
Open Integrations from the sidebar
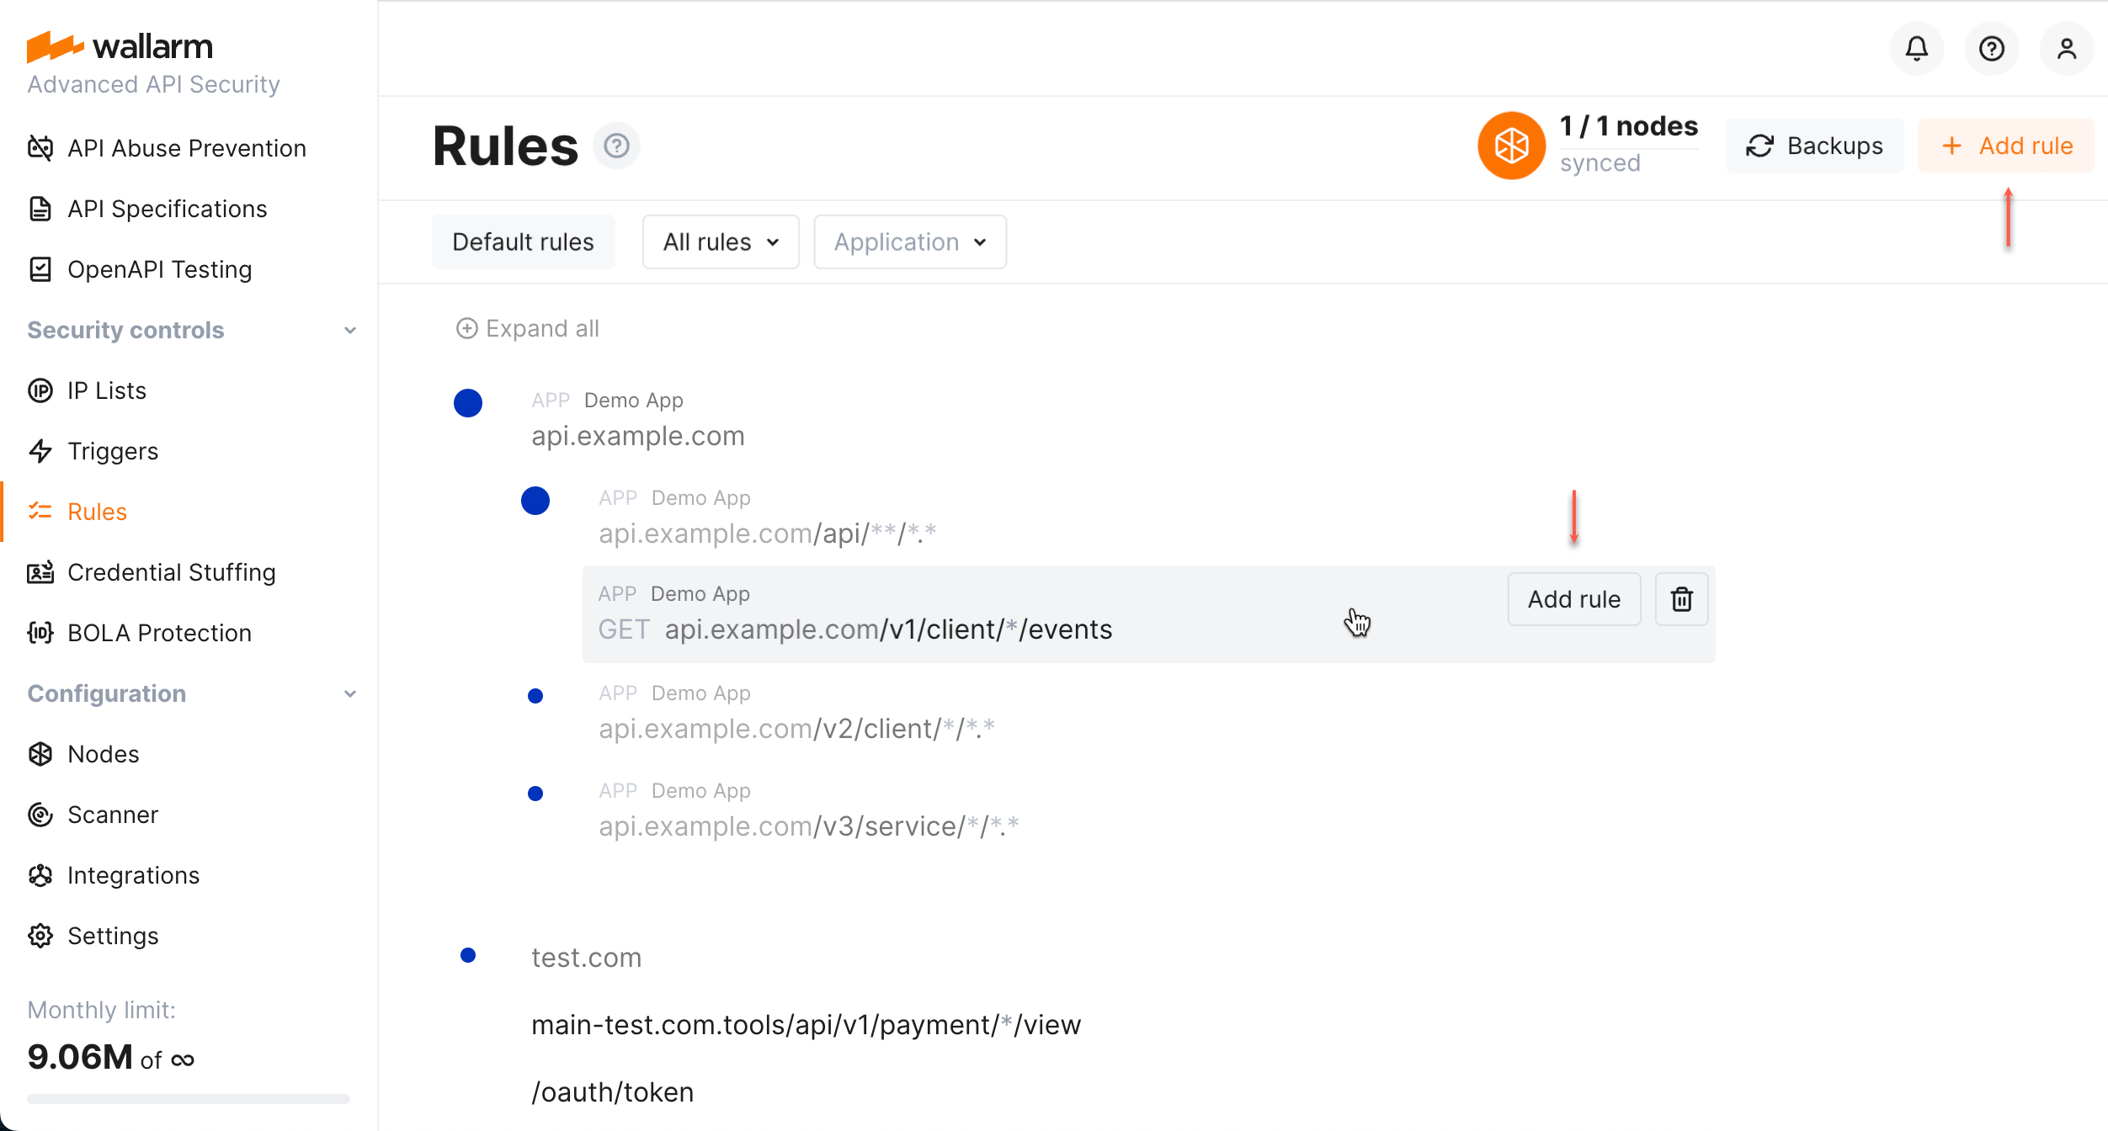coord(133,875)
